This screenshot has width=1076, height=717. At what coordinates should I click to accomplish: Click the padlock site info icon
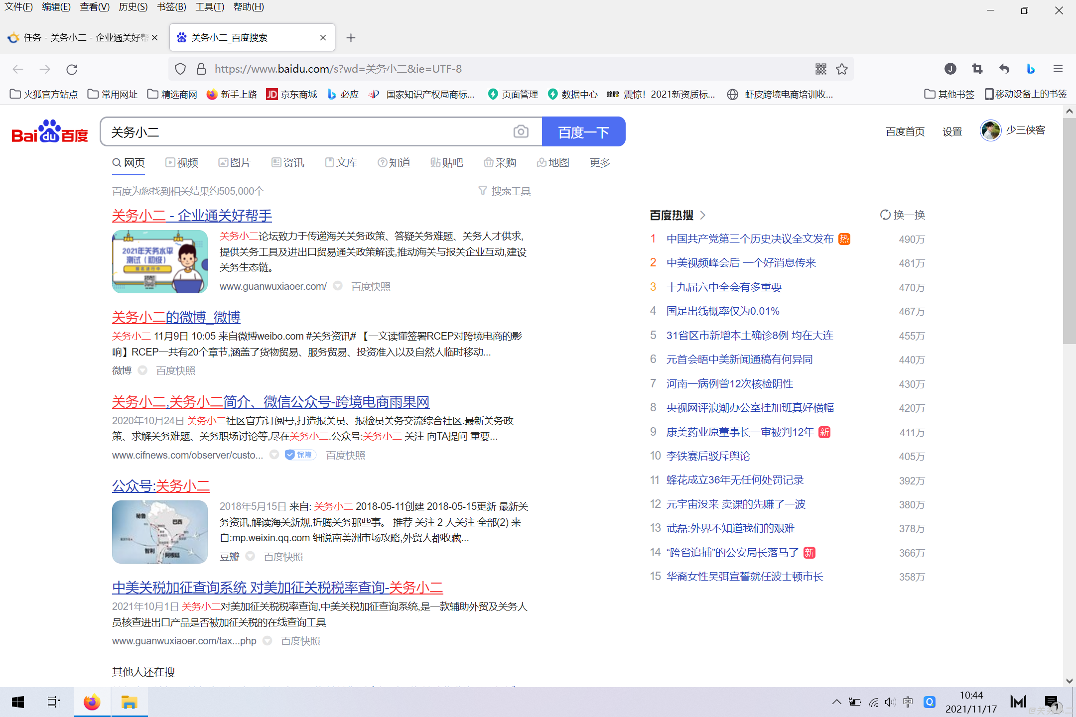201,69
